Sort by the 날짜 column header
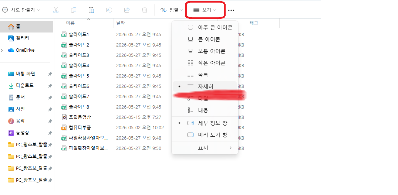 pos(121,23)
